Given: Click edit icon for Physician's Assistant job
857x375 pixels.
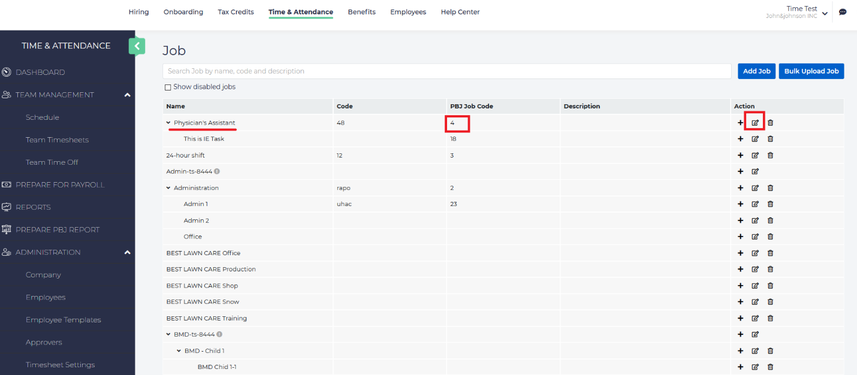Looking at the screenshot, I should click(755, 123).
